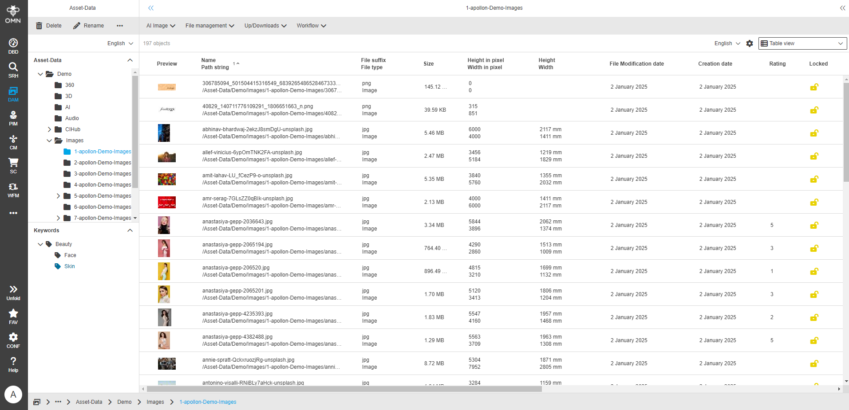
Task: Expand the CIHub folder
Action: (49, 129)
